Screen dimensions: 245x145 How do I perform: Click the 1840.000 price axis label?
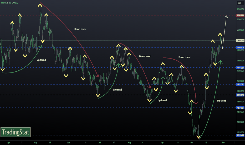tap(240, 122)
